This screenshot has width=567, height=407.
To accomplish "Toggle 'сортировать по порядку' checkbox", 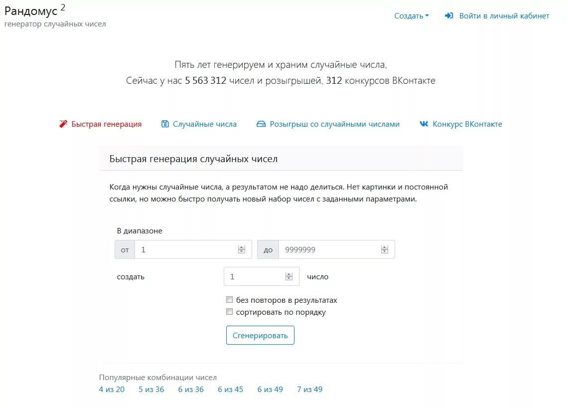I will point(229,311).
